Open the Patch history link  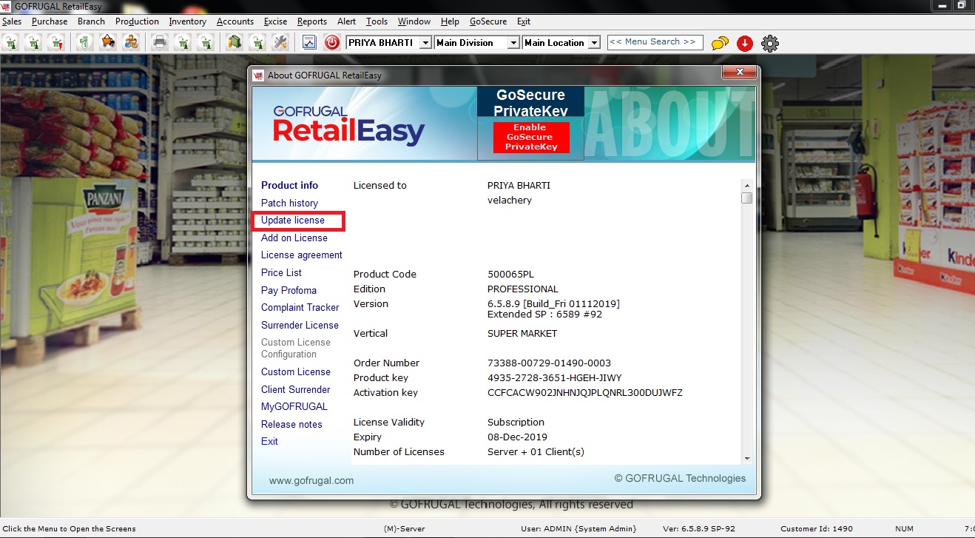pos(289,203)
